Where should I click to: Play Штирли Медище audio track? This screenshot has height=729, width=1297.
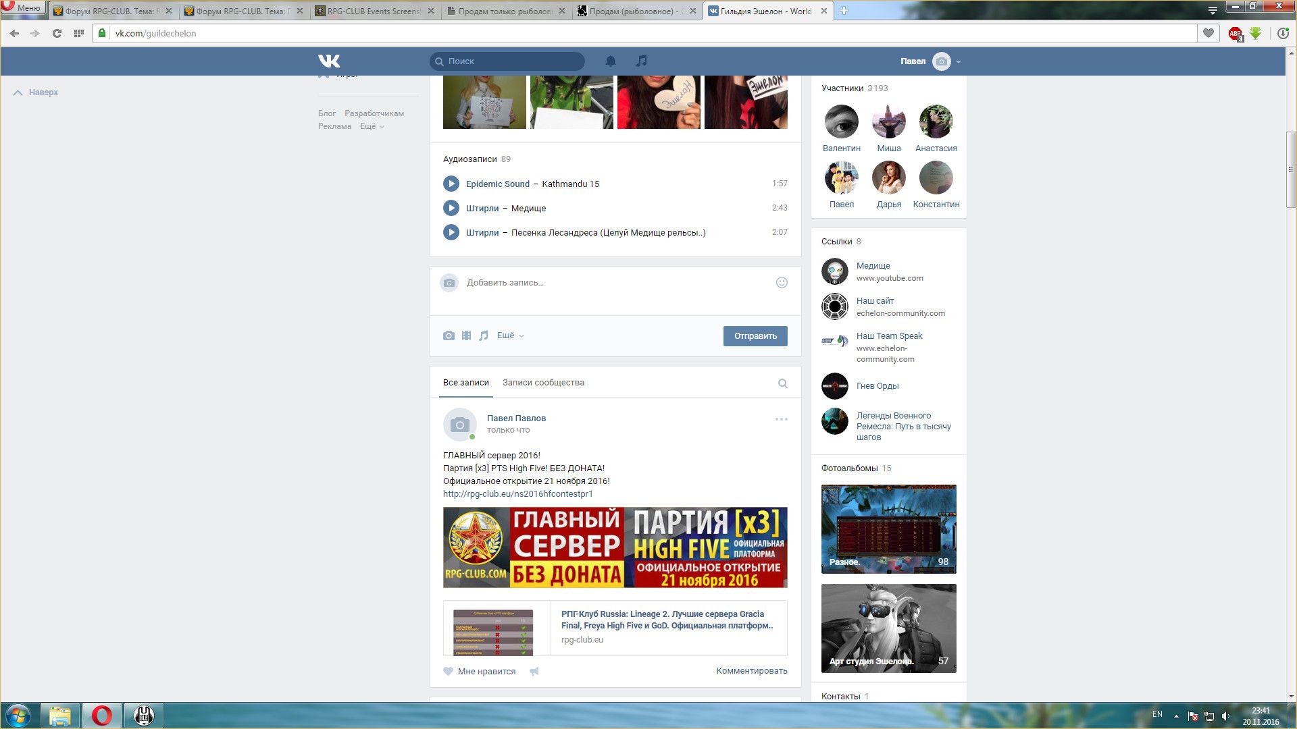click(451, 208)
